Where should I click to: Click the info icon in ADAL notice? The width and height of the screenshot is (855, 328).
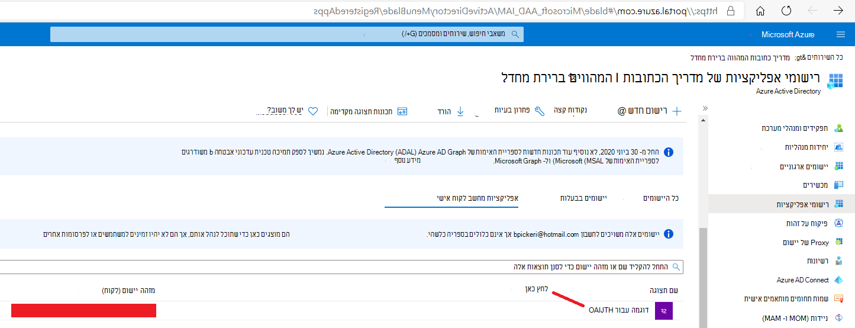[669, 152]
